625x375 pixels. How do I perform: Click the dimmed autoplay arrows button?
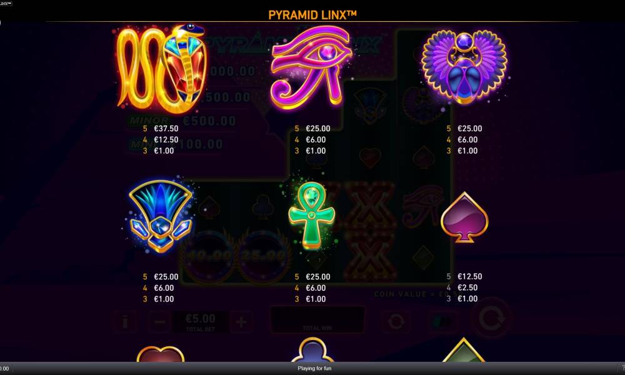click(396, 321)
